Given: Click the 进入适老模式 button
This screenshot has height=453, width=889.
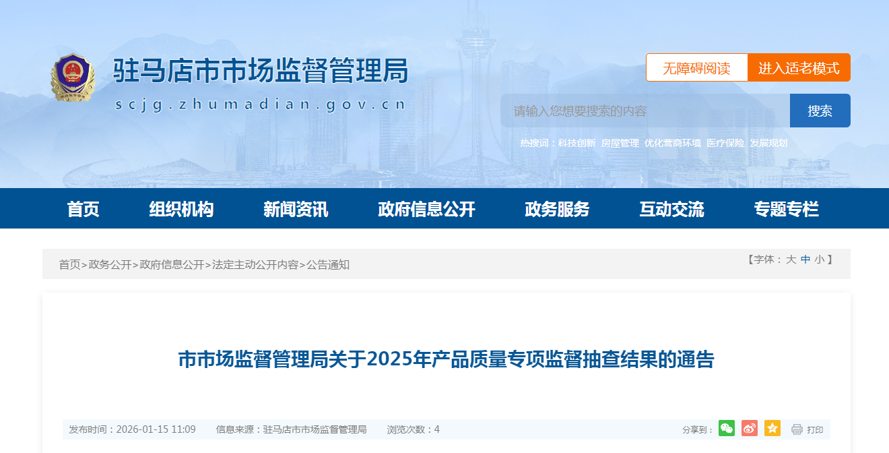Looking at the screenshot, I should pos(799,68).
